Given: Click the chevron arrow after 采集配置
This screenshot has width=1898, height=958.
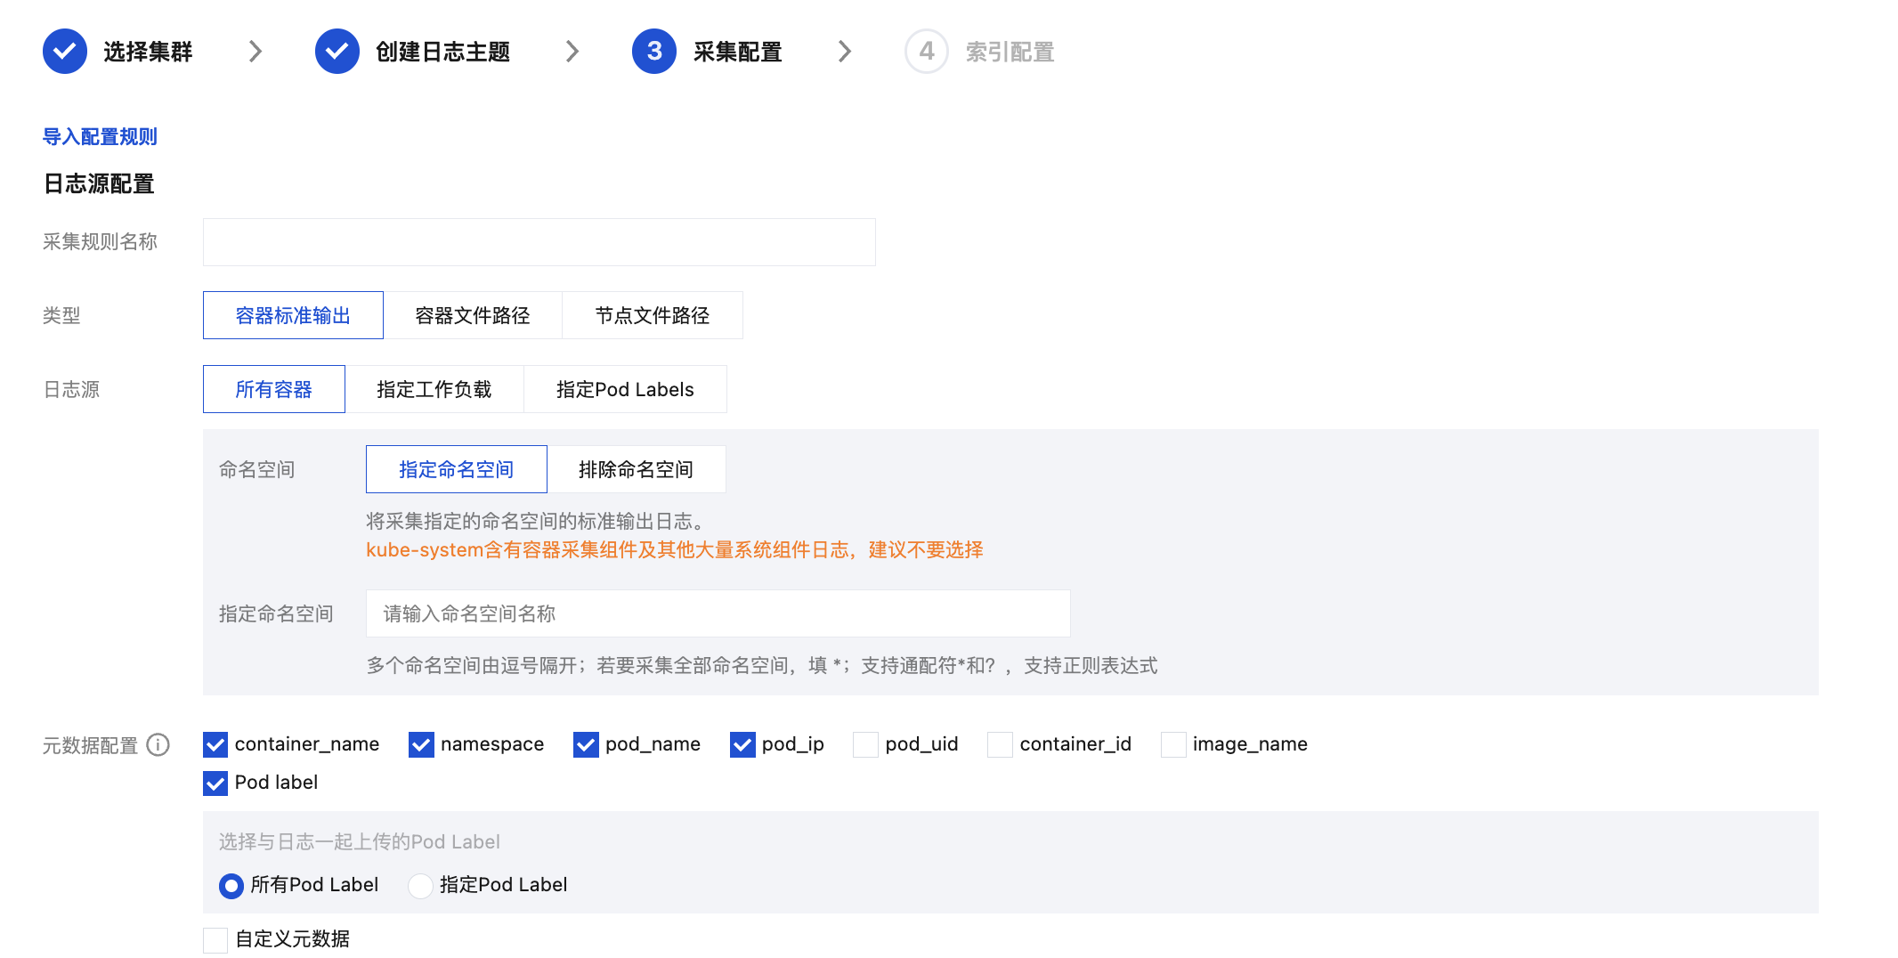Looking at the screenshot, I should point(845,52).
